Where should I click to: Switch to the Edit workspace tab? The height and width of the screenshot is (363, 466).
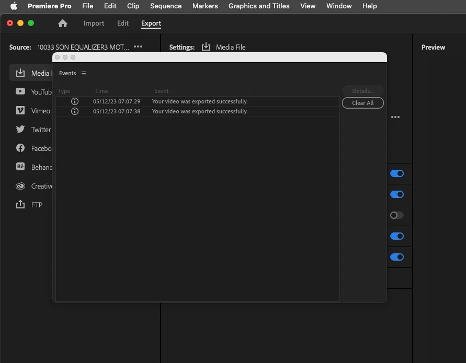pos(123,23)
